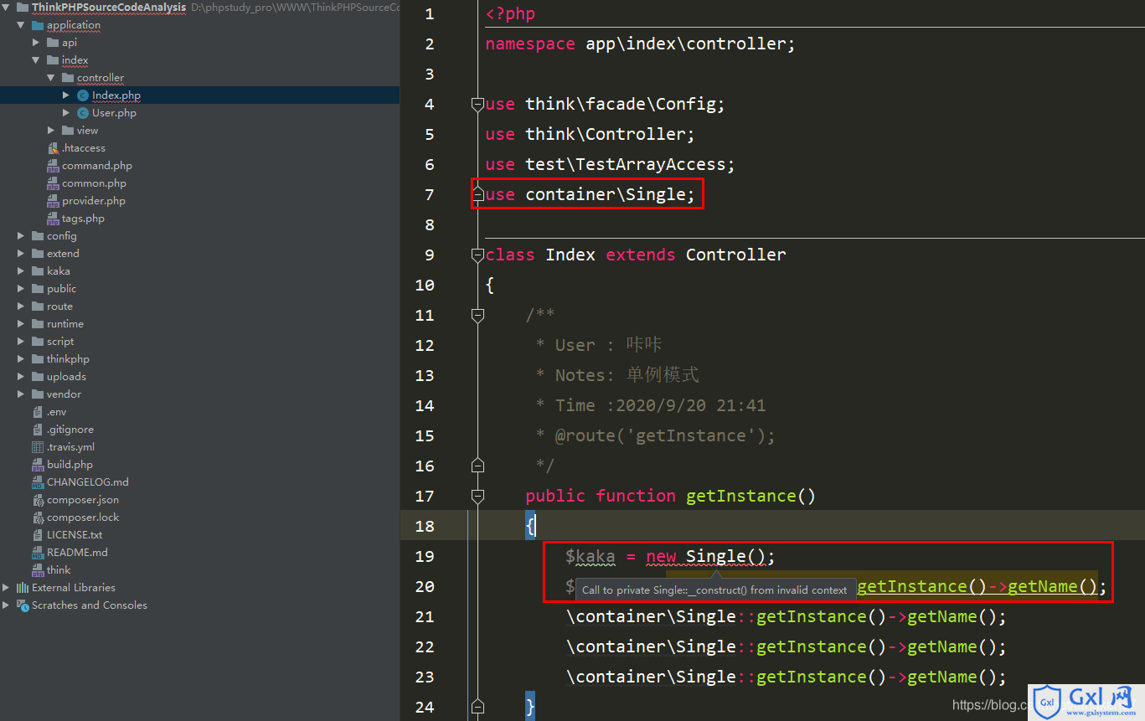This screenshot has width=1145, height=721.
Task: Click the controller folder icon
Action: [68, 78]
